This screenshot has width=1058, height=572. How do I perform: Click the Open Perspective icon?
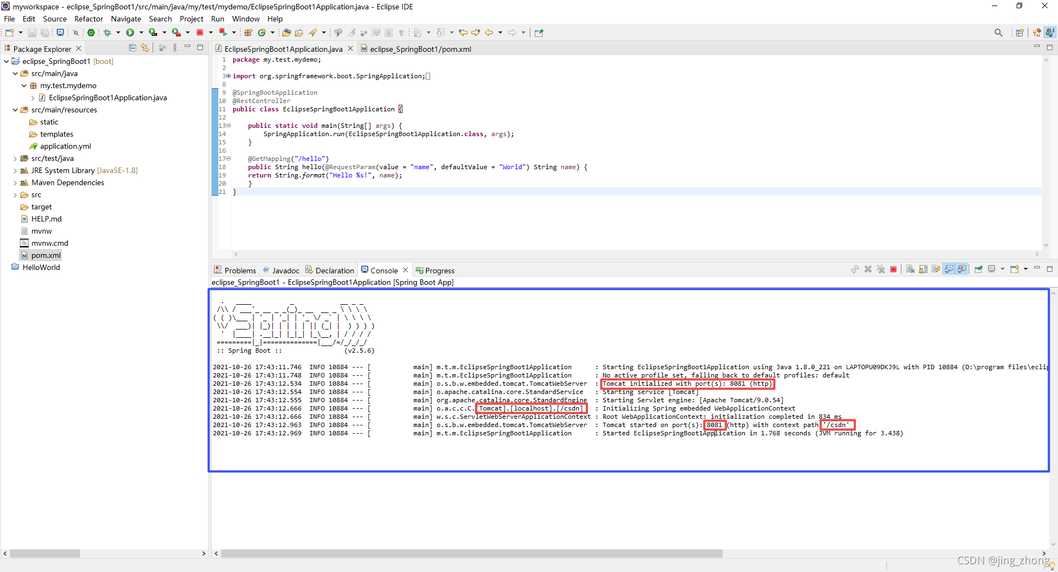click(x=1019, y=33)
